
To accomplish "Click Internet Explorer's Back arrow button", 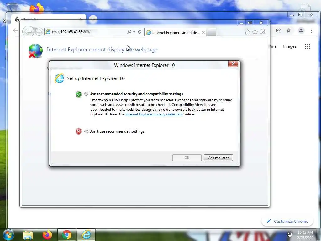I will [x=28, y=32].
